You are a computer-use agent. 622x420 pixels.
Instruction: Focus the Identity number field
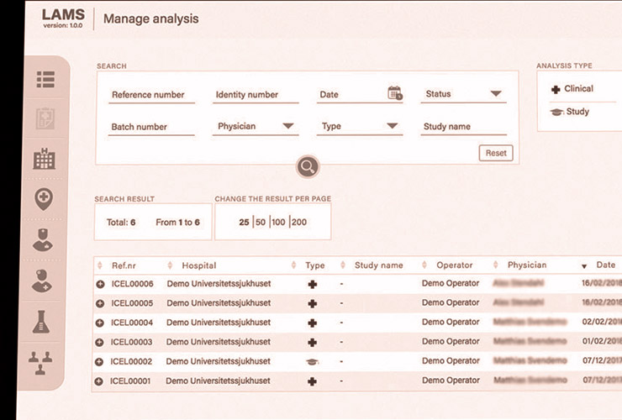256,95
